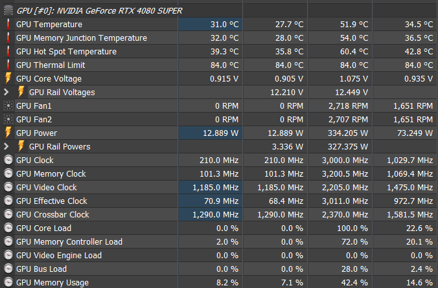Expand the GPU Rail Powers group
The width and height of the screenshot is (438, 288).
click(6, 146)
